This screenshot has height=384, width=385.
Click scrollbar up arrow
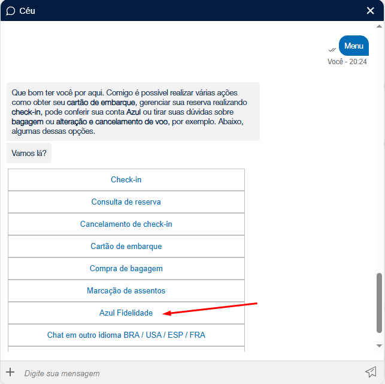tap(379, 26)
